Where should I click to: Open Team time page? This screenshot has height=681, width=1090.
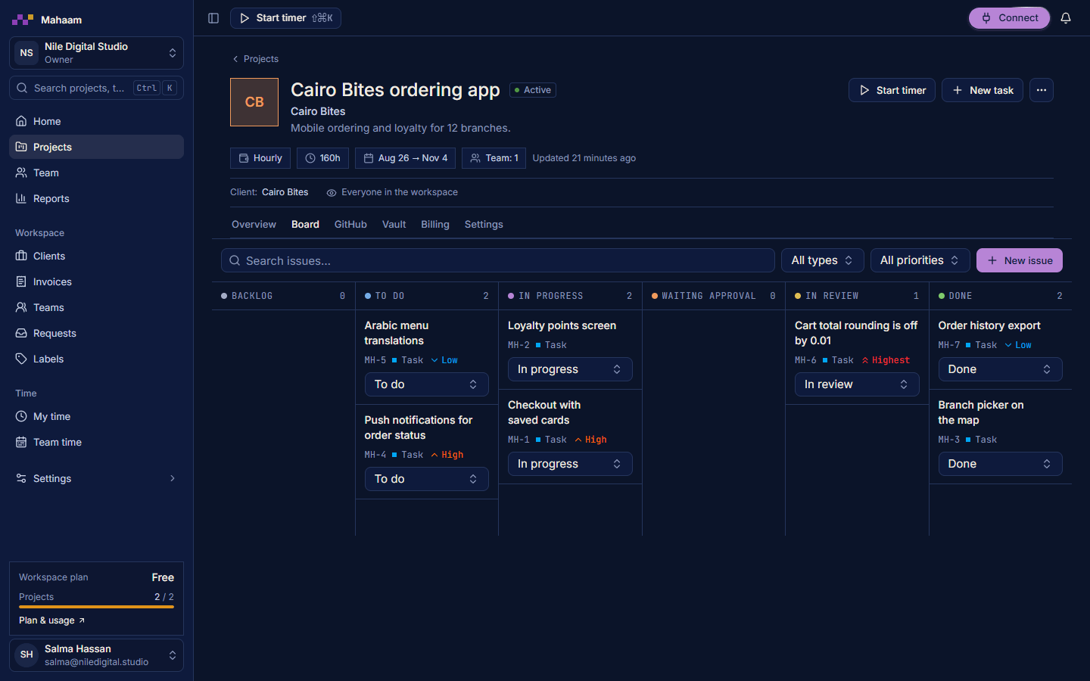point(96,442)
